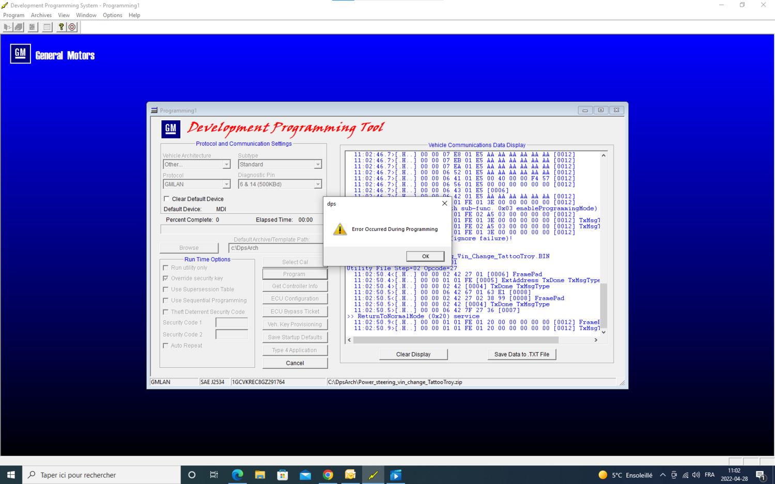Screen dimensions: 775x484
Task: Click the data display horizontal scrollbar
Action: tap(456, 340)
